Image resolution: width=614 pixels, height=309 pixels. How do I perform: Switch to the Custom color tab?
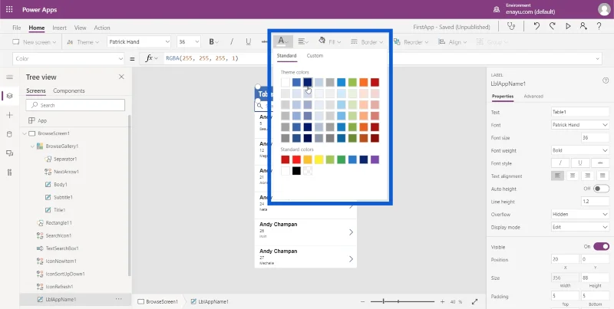tap(315, 55)
